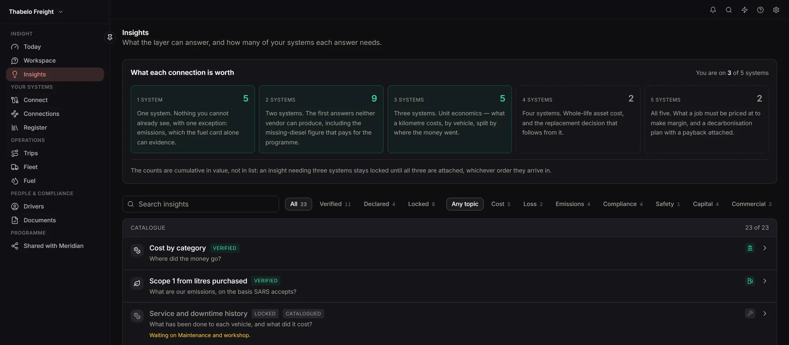The width and height of the screenshot is (789, 345).
Task: Click the sidebar pin icon
Action: tap(110, 37)
